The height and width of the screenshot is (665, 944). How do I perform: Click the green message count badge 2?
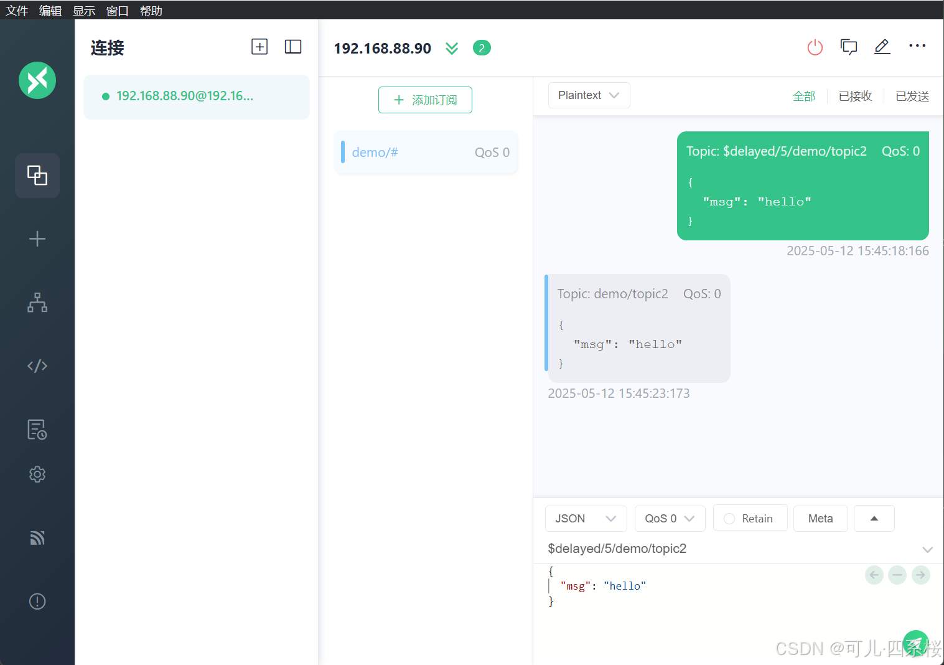coord(482,48)
